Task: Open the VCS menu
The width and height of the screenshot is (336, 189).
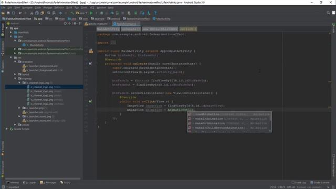Action: click(x=92, y=7)
